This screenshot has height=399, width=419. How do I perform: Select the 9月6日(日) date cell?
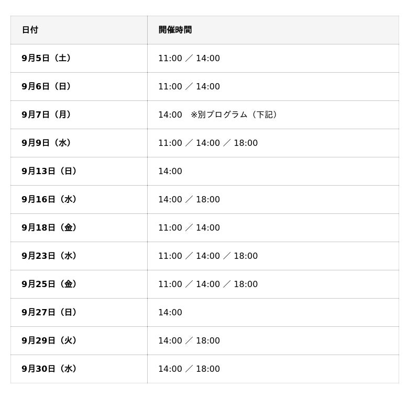tap(79, 86)
